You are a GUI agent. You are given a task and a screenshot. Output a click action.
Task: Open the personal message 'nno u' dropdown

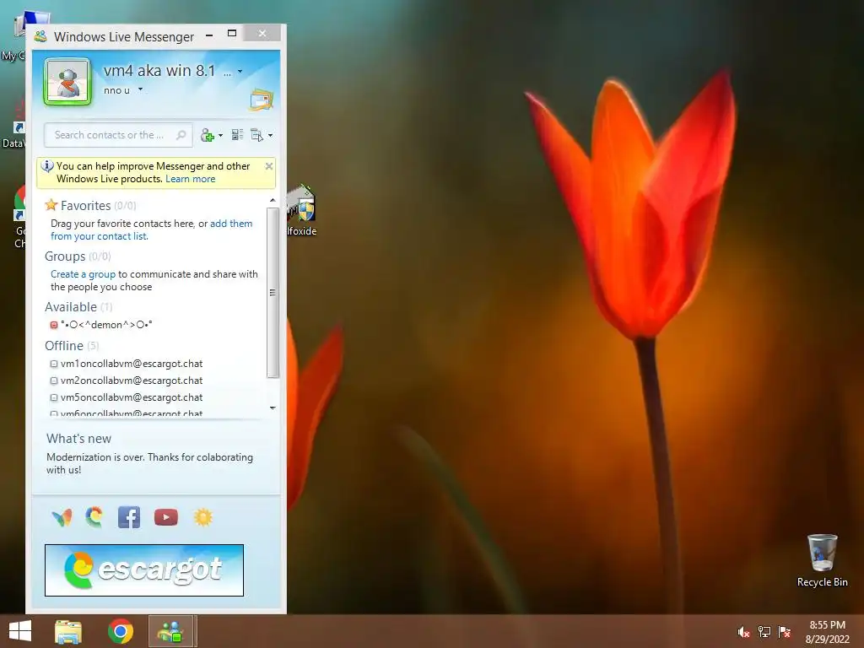click(x=141, y=89)
